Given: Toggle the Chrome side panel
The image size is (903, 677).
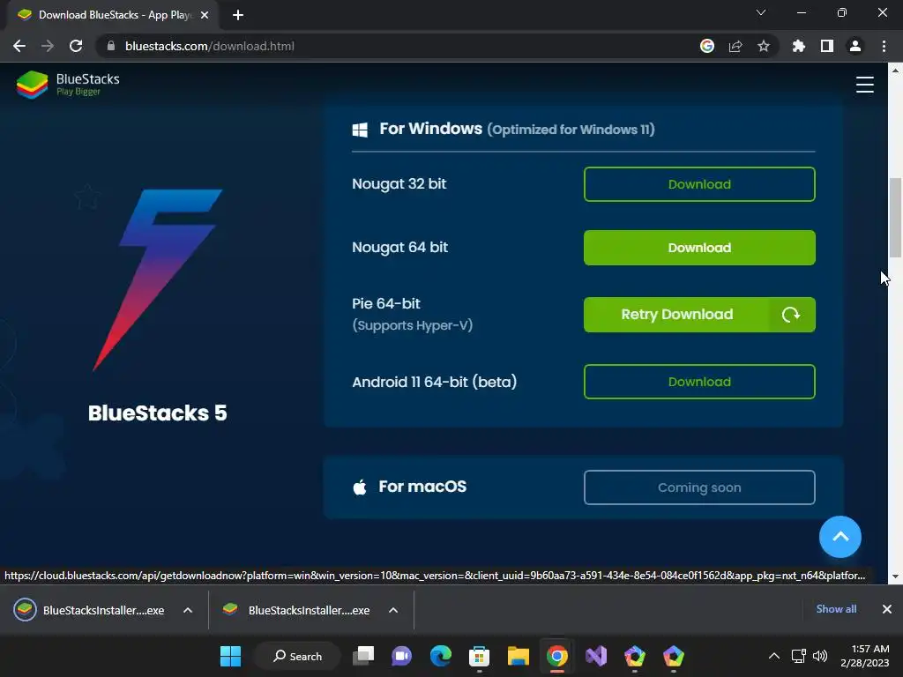Looking at the screenshot, I should click(x=827, y=46).
